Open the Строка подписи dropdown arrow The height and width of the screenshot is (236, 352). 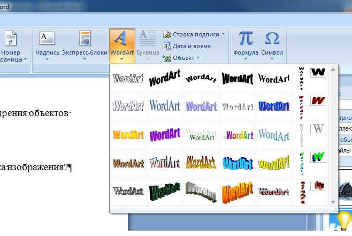pyautogui.click(x=223, y=34)
